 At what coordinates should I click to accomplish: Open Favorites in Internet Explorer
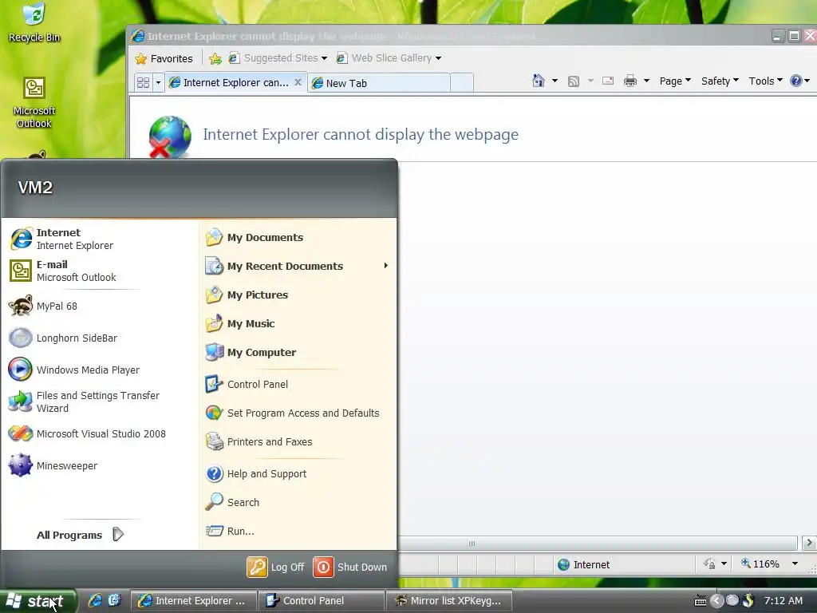point(164,58)
